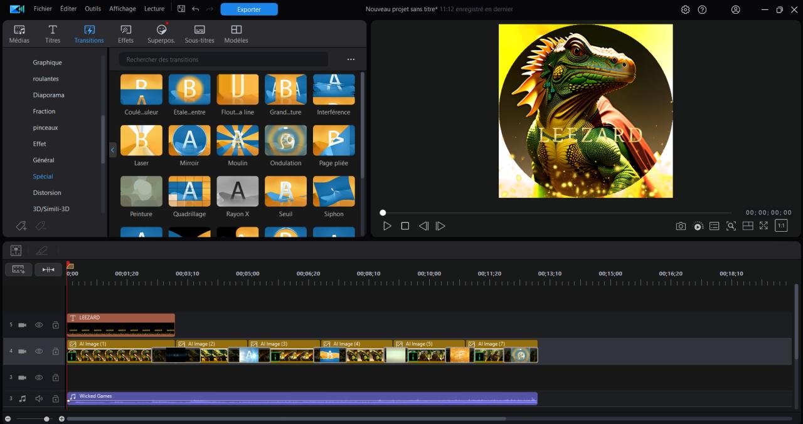Image resolution: width=803 pixels, height=424 pixels.
Task: Click the add track button in timeline
Action: pyautogui.click(x=18, y=269)
